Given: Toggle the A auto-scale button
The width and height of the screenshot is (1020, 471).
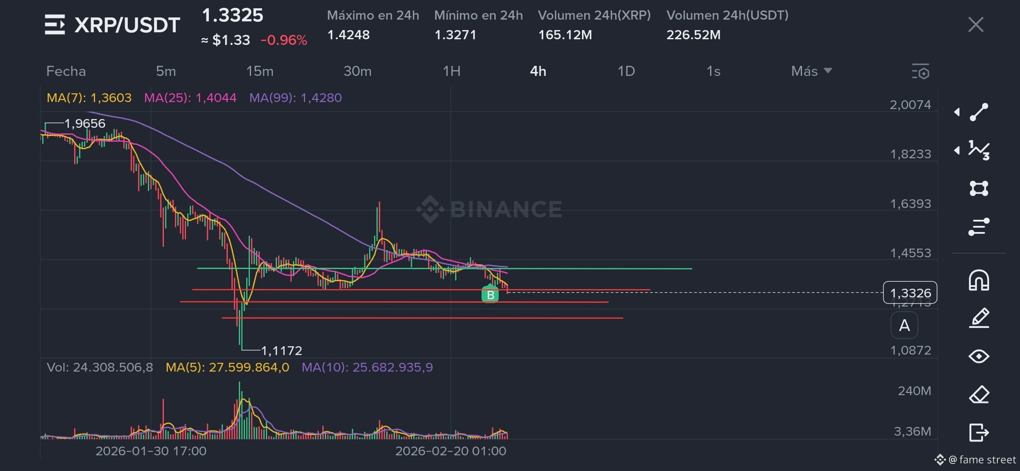Looking at the screenshot, I should (x=904, y=325).
